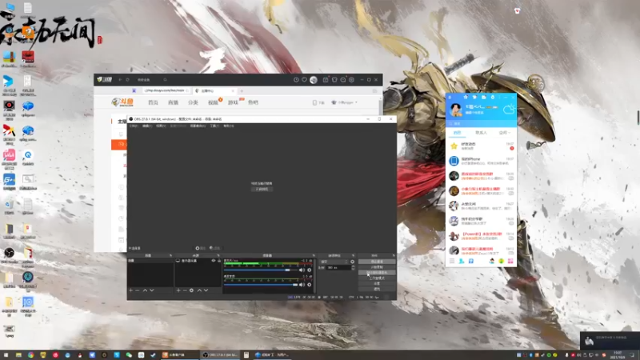
Task: Go to 分类 on Douyu page
Action: pyautogui.click(x=193, y=102)
